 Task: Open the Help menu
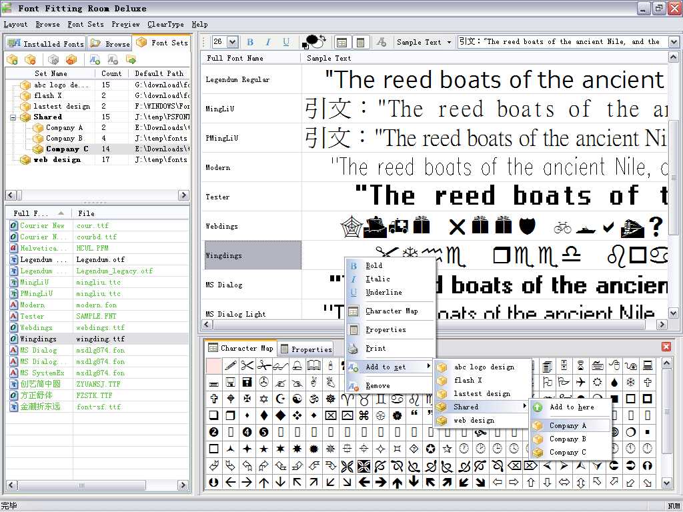pyautogui.click(x=199, y=25)
